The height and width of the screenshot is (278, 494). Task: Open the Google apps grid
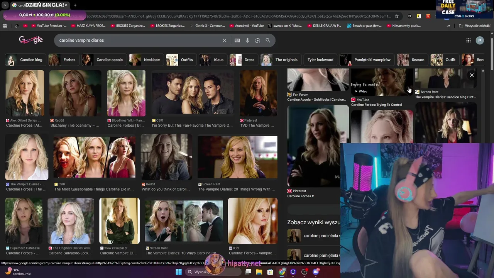click(468, 40)
